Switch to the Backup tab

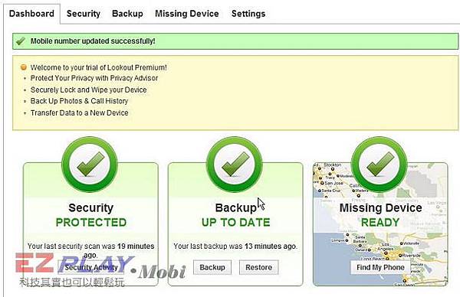127,14
